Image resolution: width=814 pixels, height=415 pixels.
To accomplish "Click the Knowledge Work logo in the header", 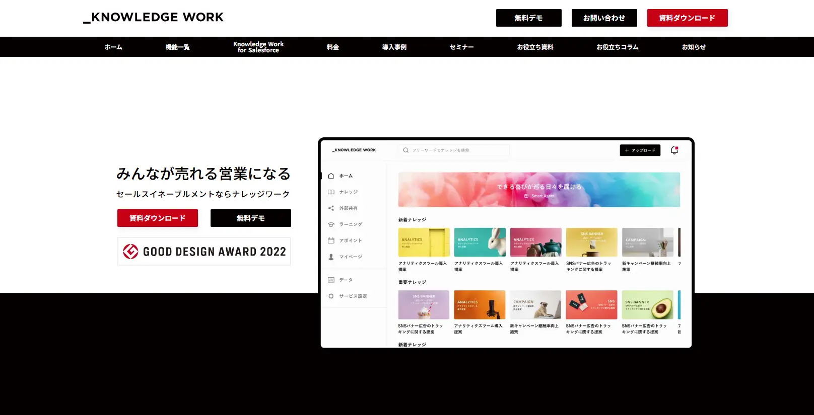I will tap(153, 18).
